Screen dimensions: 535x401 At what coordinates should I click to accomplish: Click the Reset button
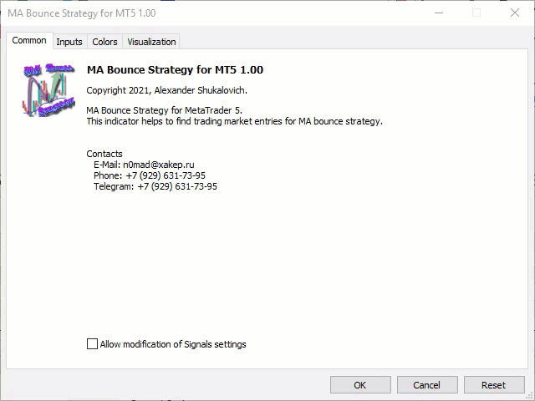(x=494, y=385)
